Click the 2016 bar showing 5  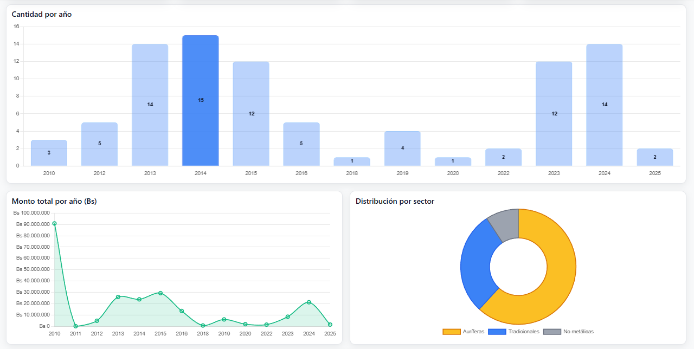[x=301, y=144]
